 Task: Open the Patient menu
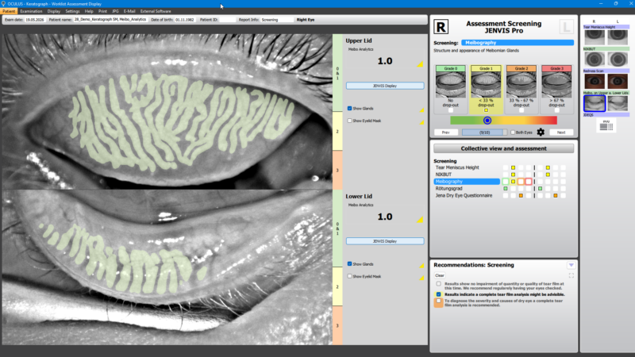click(x=9, y=11)
